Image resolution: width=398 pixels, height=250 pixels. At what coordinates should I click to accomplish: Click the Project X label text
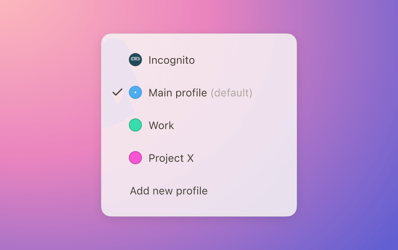171,158
